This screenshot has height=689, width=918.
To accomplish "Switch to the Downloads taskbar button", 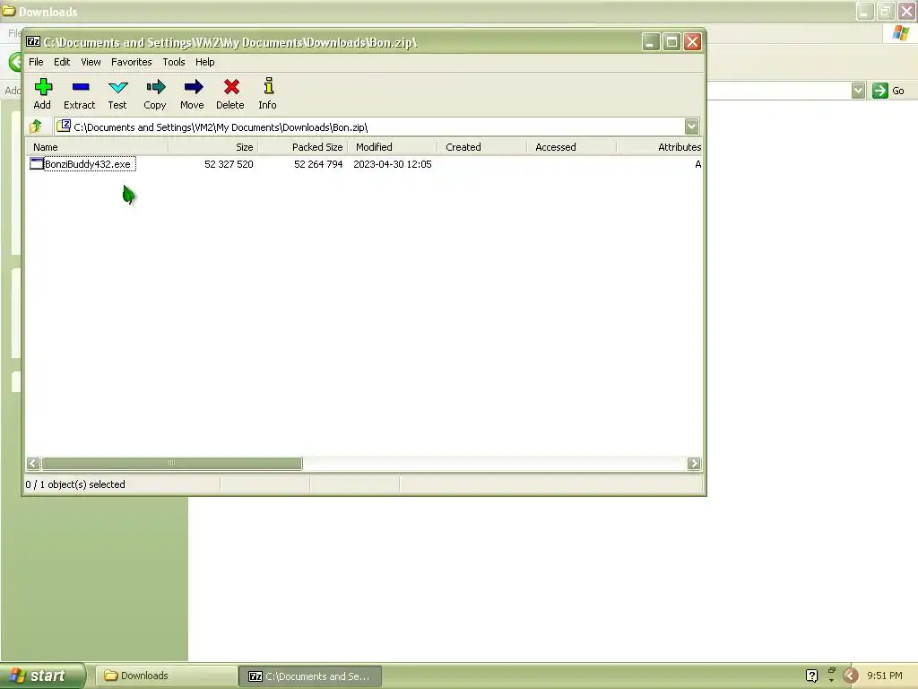I will pos(166,676).
